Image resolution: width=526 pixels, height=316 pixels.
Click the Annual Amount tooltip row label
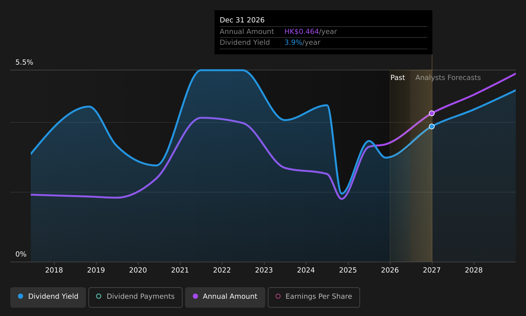tap(247, 32)
